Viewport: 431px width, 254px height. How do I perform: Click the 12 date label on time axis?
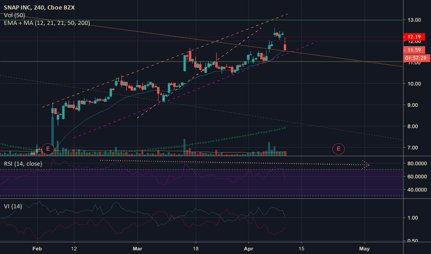point(74,249)
